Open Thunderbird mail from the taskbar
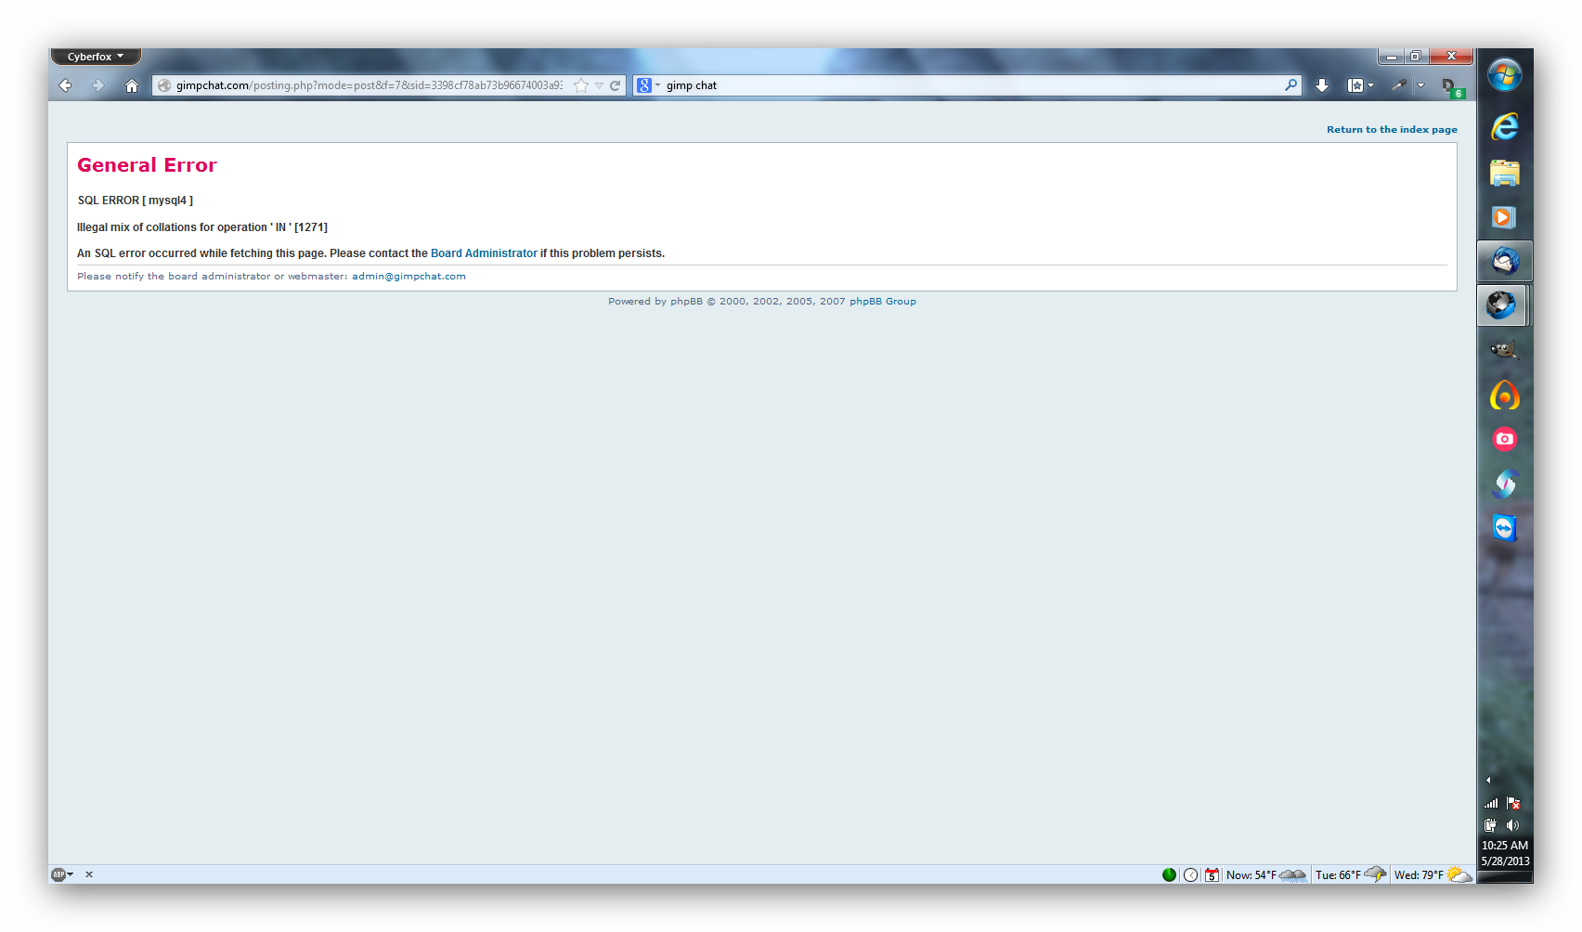Viewport: 1582px width, 932px height. pyautogui.click(x=1504, y=261)
